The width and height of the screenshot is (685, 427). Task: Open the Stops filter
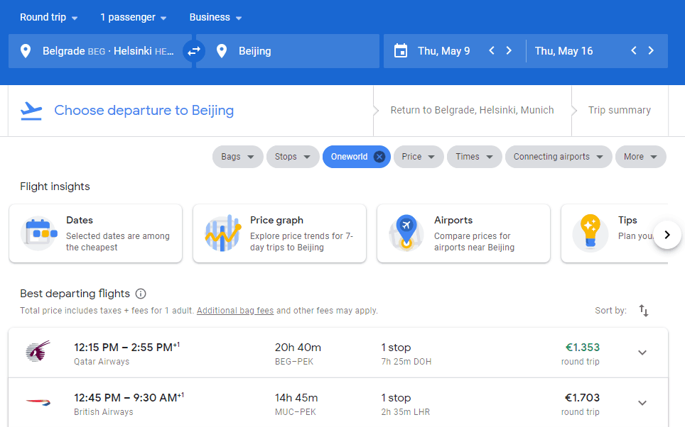292,157
